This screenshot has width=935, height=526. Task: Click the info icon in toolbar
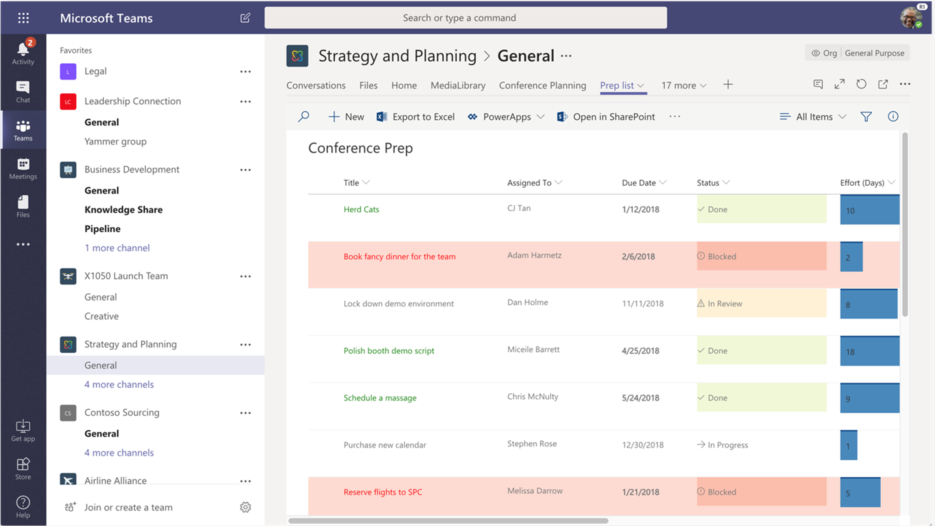(893, 116)
